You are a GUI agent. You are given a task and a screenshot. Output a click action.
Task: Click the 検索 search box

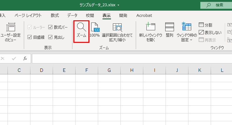coord(216,5)
